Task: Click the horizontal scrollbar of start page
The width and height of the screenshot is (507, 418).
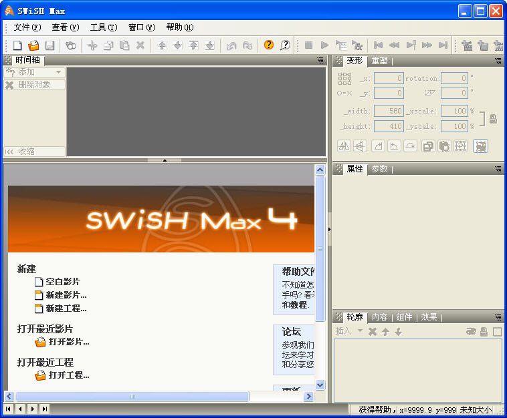Action: point(132,397)
